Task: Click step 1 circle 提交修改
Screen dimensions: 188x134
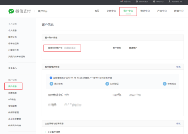Action: tap(51, 84)
